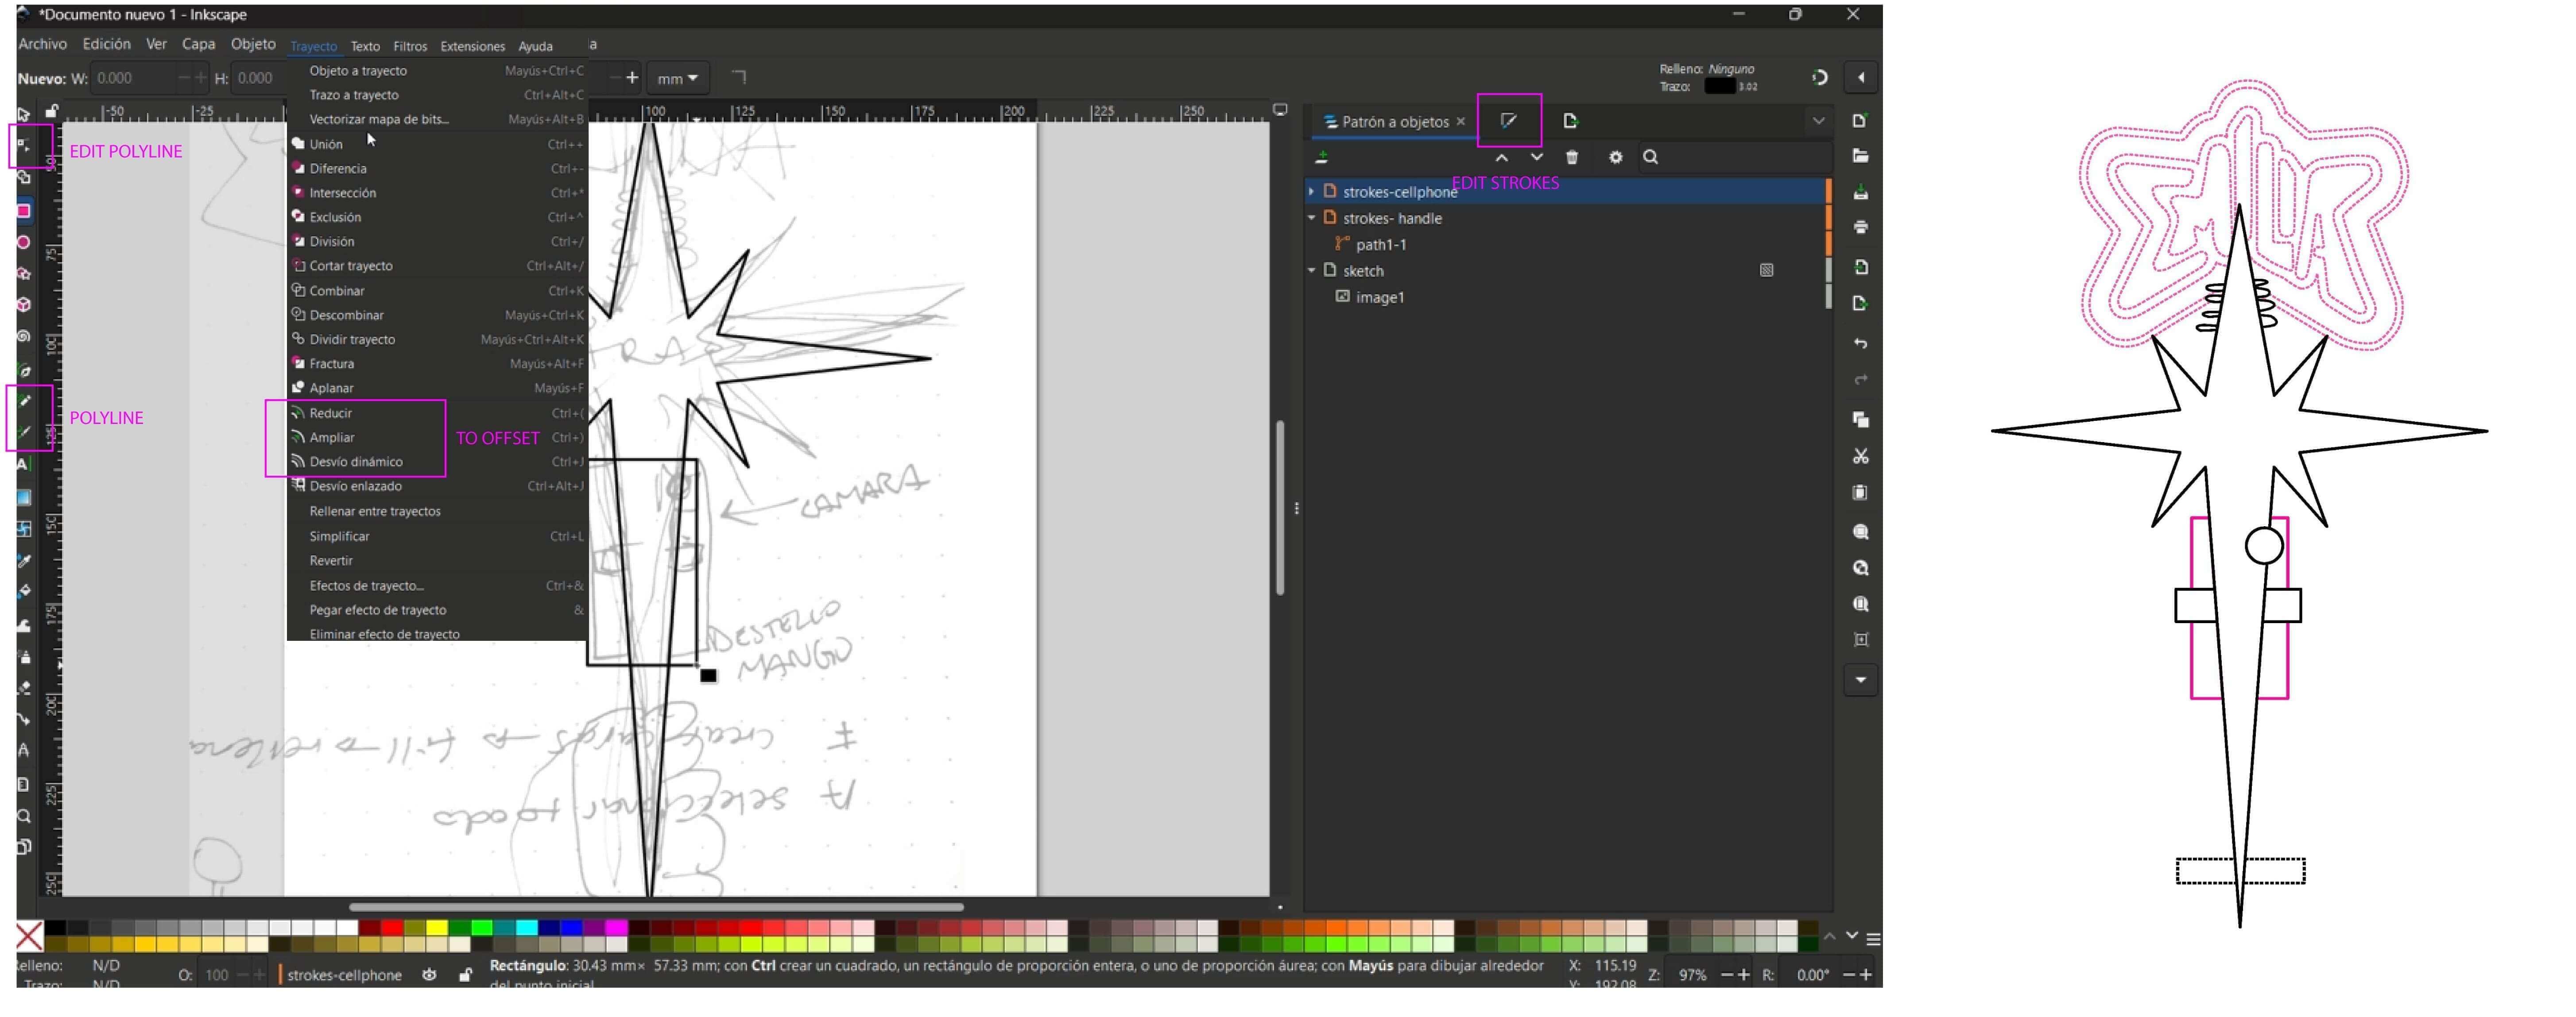Click the New document icon
The image size is (2576, 1017).
pyautogui.click(x=1861, y=121)
